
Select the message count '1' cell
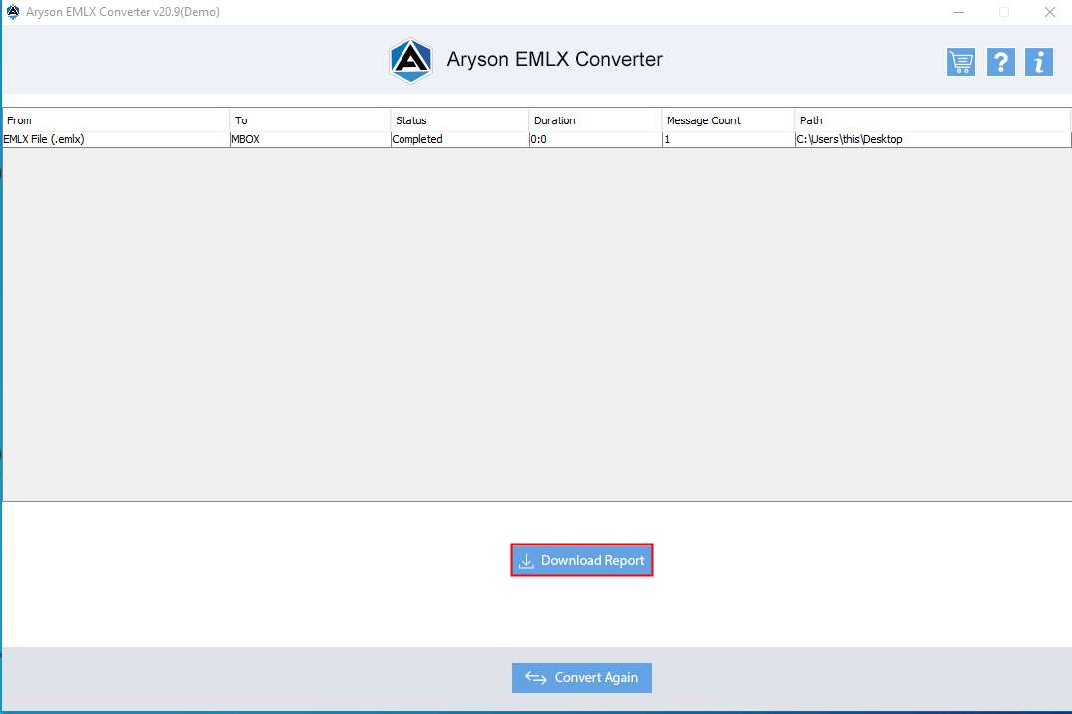[x=728, y=139]
